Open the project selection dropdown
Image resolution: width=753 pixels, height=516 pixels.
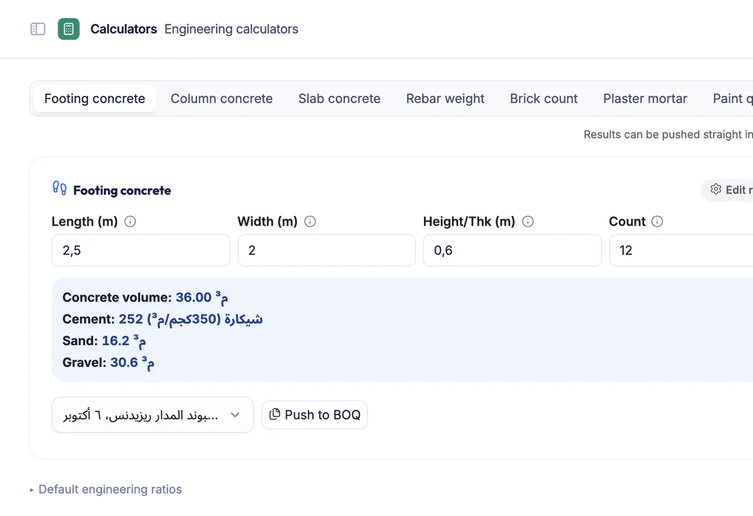pos(153,414)
